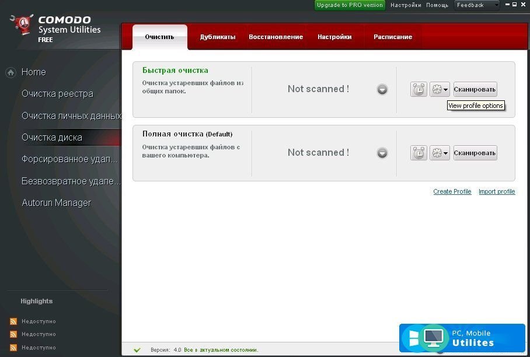Click the Import profile link
530x357 pixels.
click(x=497, y=191)
